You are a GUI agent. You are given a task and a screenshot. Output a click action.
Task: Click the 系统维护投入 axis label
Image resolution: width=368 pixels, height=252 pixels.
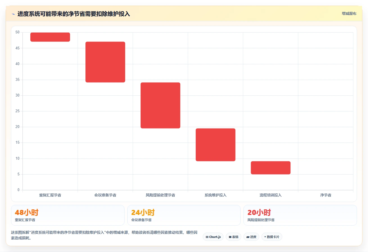(x=215, y=195)
